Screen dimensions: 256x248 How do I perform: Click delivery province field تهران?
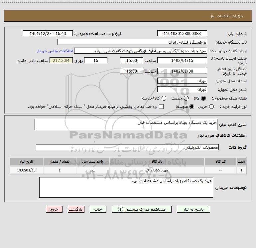pos(182,81)
